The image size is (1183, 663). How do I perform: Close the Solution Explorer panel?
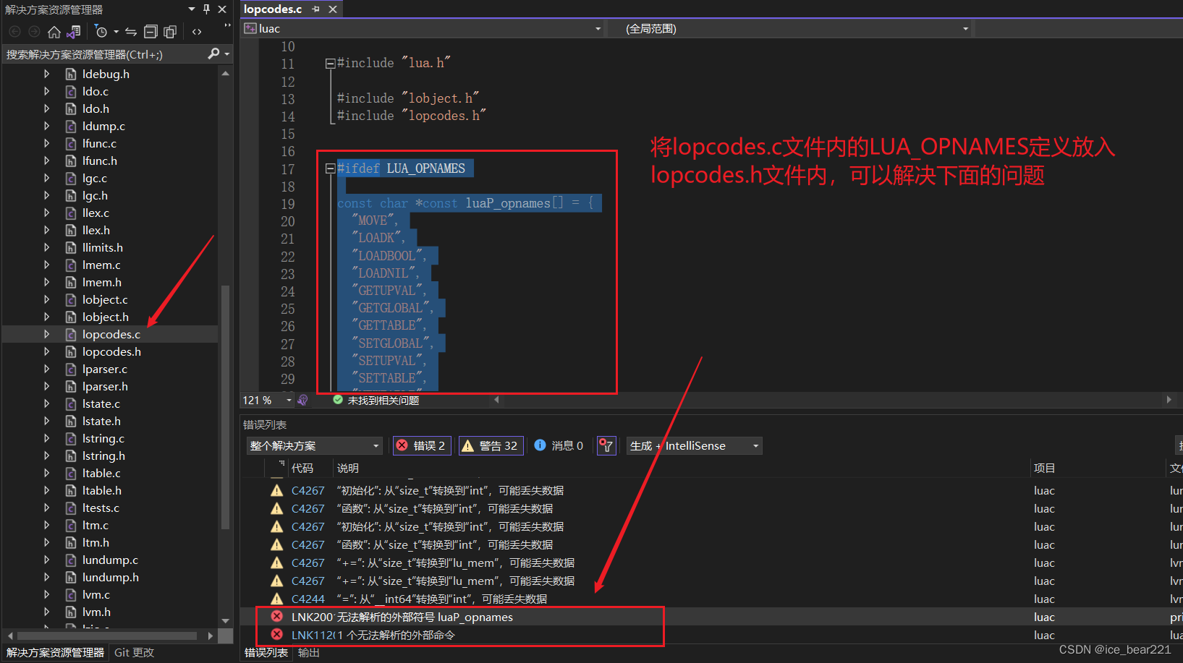point(222,9)
